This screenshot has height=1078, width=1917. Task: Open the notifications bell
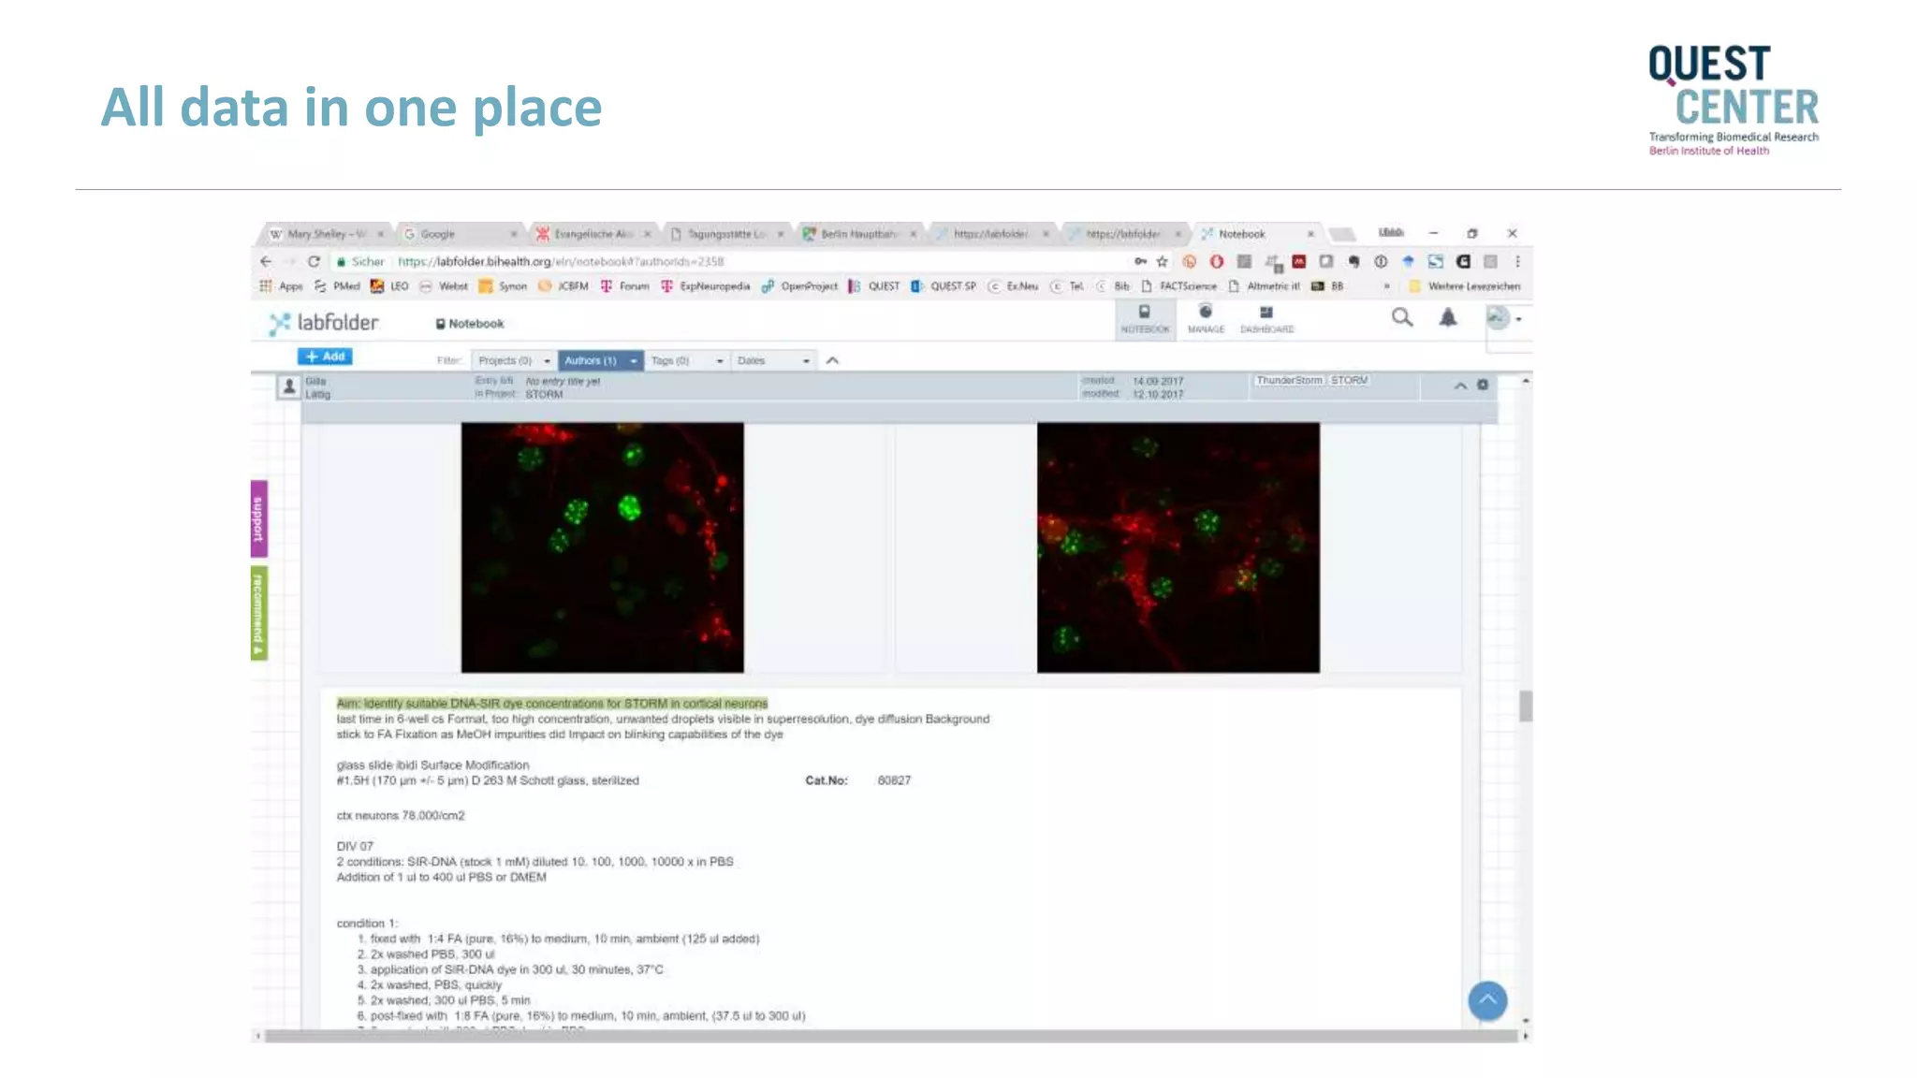tap(1447, 318)
